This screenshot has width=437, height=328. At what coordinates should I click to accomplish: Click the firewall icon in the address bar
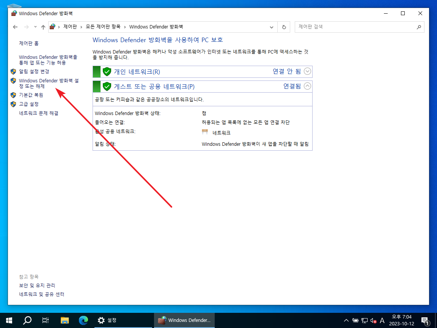[52, 27]
